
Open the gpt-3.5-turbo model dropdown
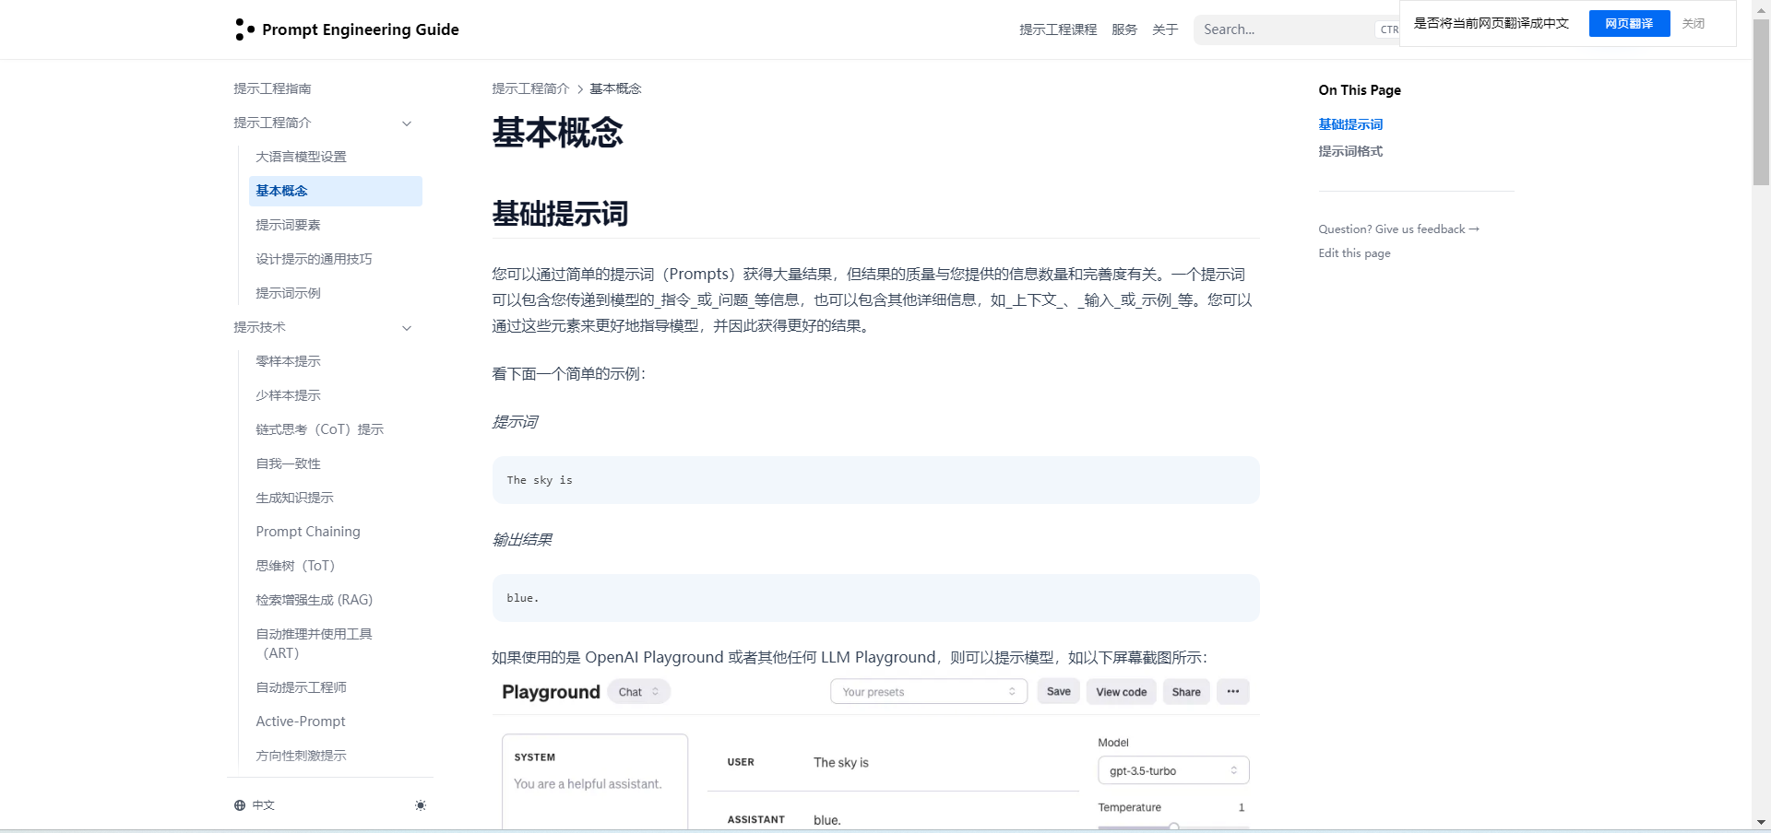coord(1172,771)
